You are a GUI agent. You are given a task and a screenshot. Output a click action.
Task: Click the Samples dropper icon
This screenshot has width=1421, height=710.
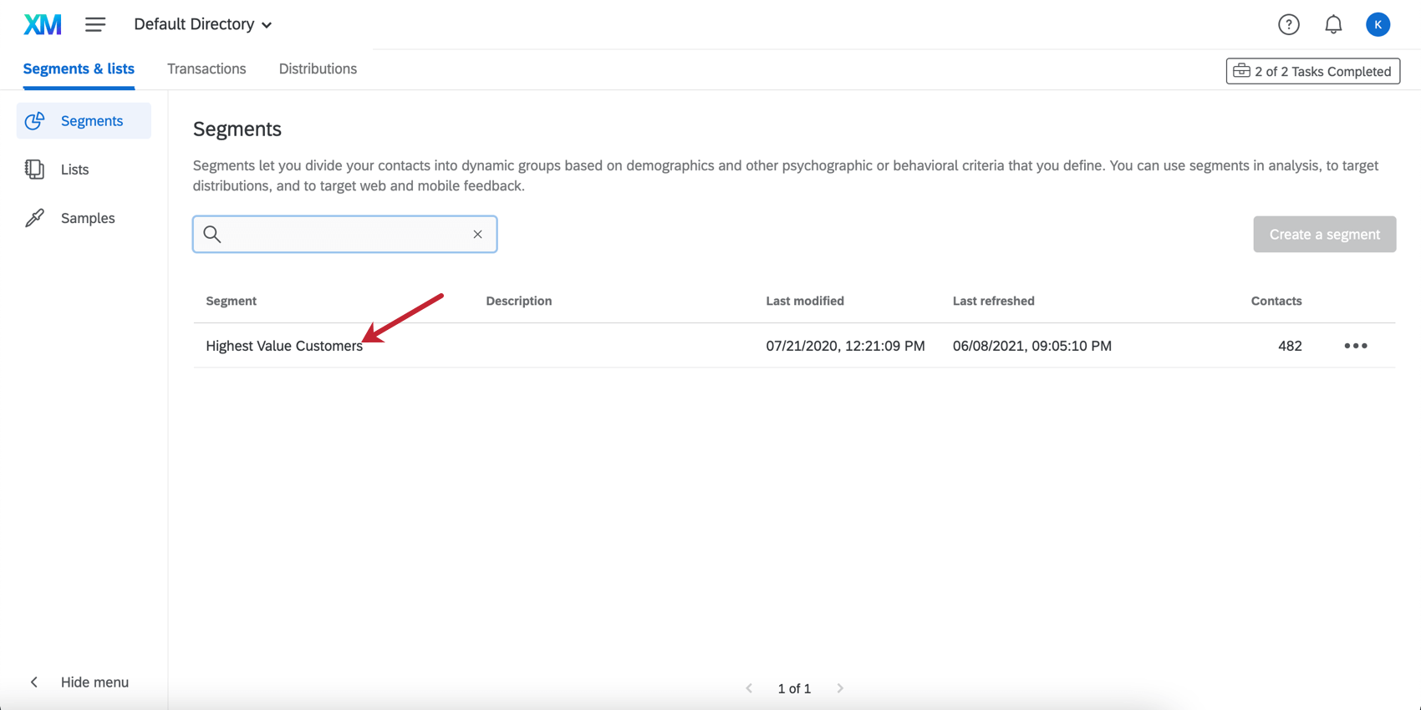pos(34,218)
